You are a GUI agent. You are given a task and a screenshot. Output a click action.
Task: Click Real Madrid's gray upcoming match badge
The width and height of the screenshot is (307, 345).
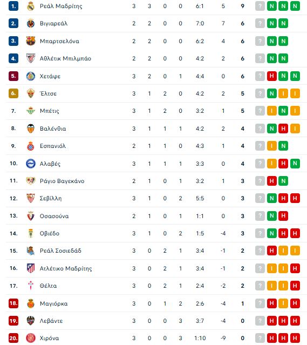click(x=260, y=6)
